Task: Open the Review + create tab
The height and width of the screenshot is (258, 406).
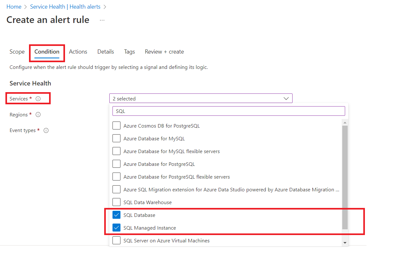Action: [164, 51]
